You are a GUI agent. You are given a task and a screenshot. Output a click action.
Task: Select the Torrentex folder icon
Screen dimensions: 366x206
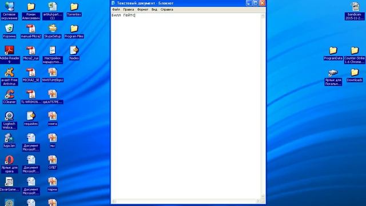point(74,9)
